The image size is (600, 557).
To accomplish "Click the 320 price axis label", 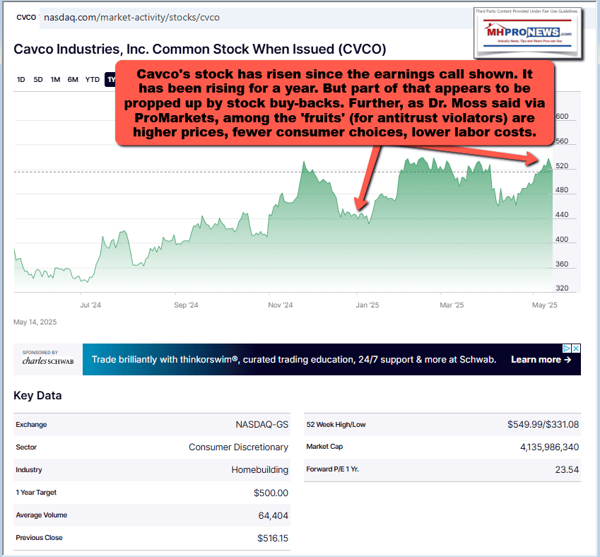I will pyautogui.click(x=562, y=288).
